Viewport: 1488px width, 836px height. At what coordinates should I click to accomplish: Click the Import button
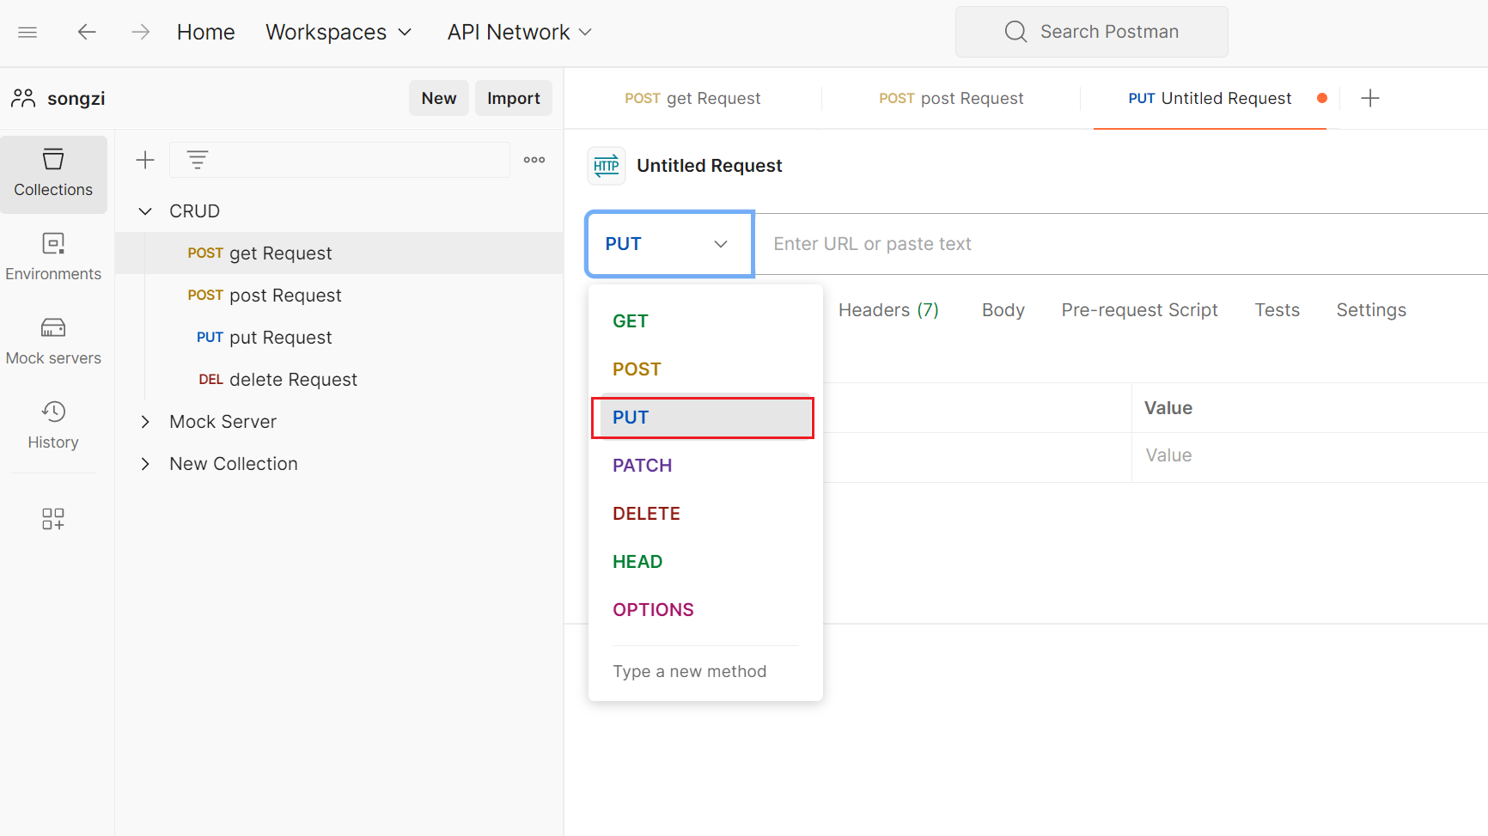tap(514, 98)
